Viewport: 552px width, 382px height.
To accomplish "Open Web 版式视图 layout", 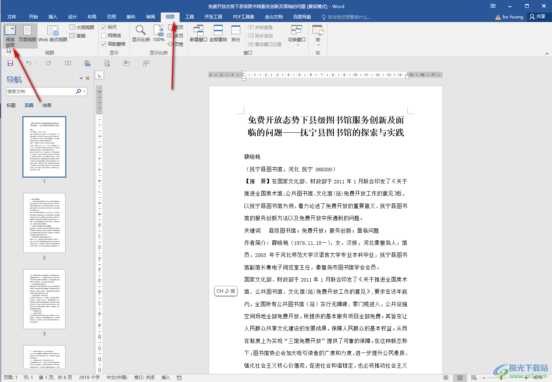I will pos(53,34).
